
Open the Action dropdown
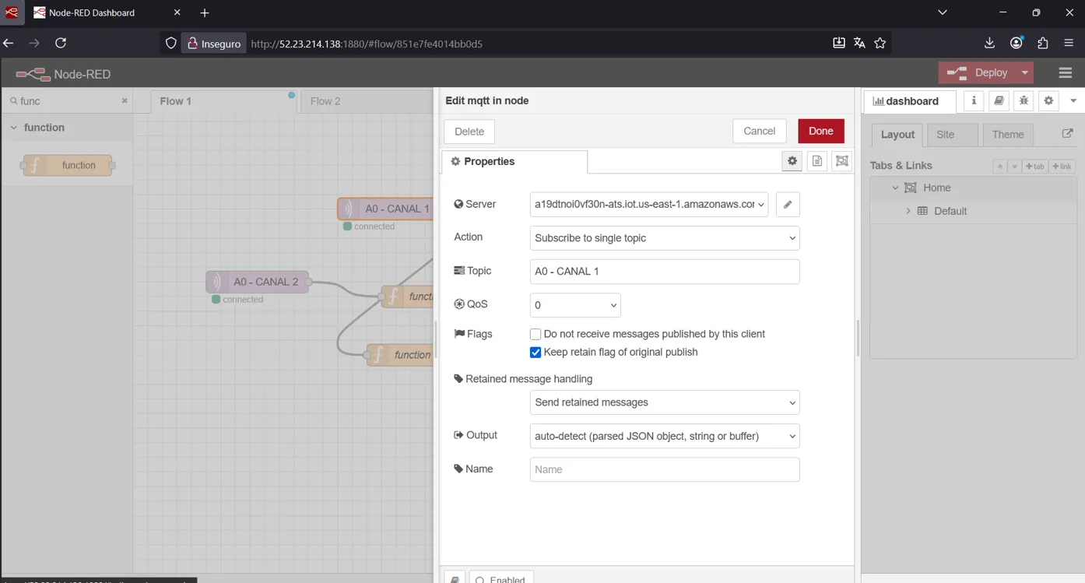tap(664, 238)
